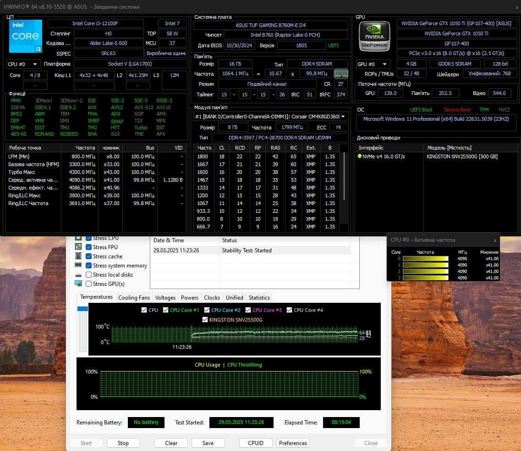Screen dimensions: 521x451
Task: Click the Intel Core i3 logo
Action: pyautogui.click(x=26, y=36)
